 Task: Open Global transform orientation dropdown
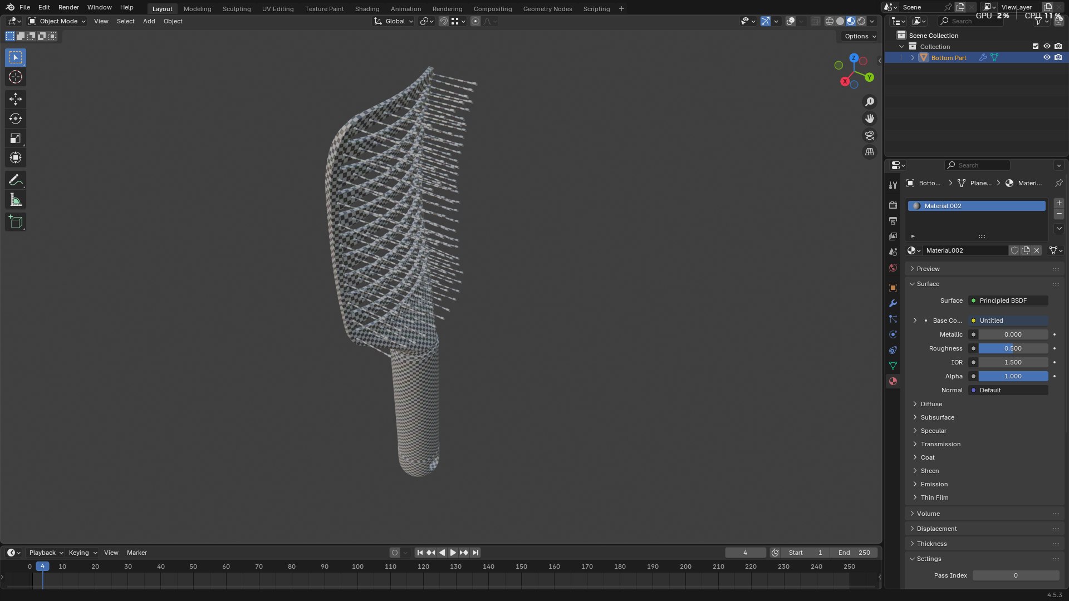point(394,21)
